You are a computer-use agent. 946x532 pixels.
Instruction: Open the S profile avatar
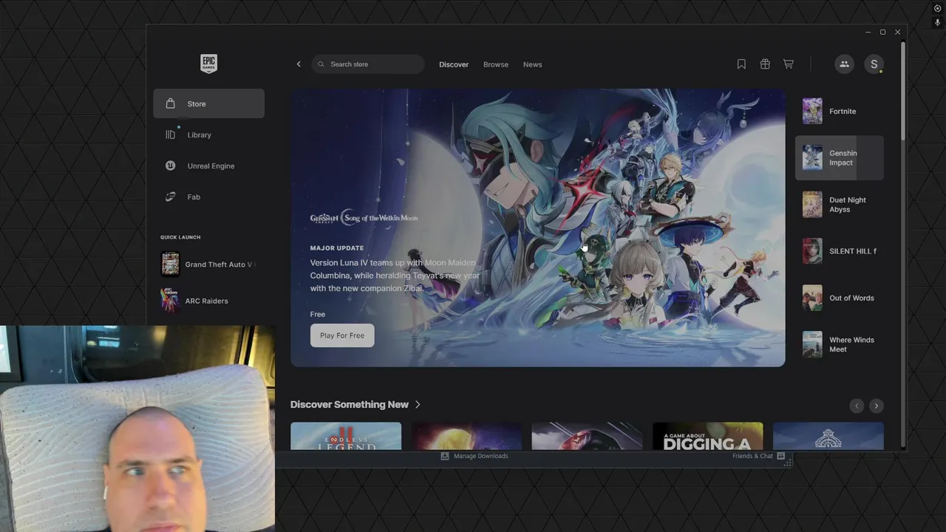click(x=874, y=64)
